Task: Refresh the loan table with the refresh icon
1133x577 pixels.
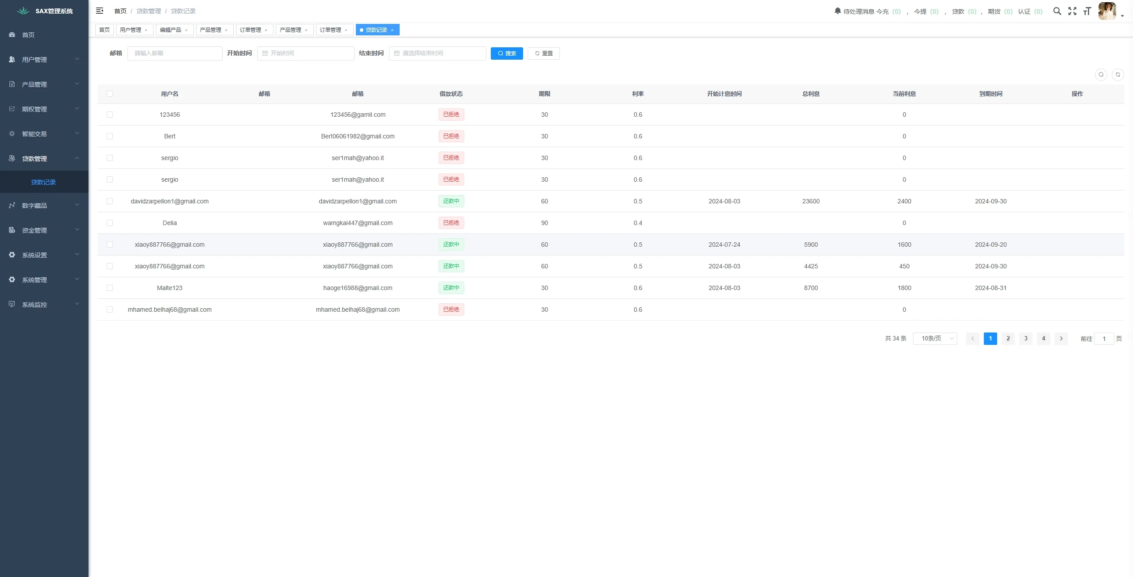Action: pos(1118,74)
